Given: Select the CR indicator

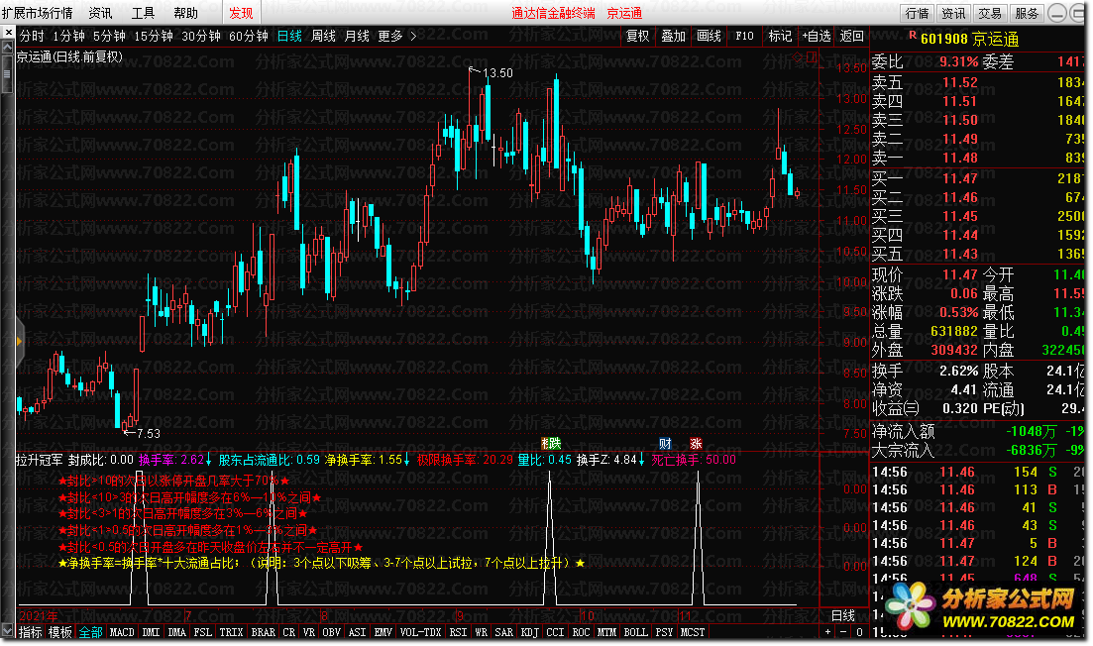Looking at the screenshot, I should pos(289,632).
